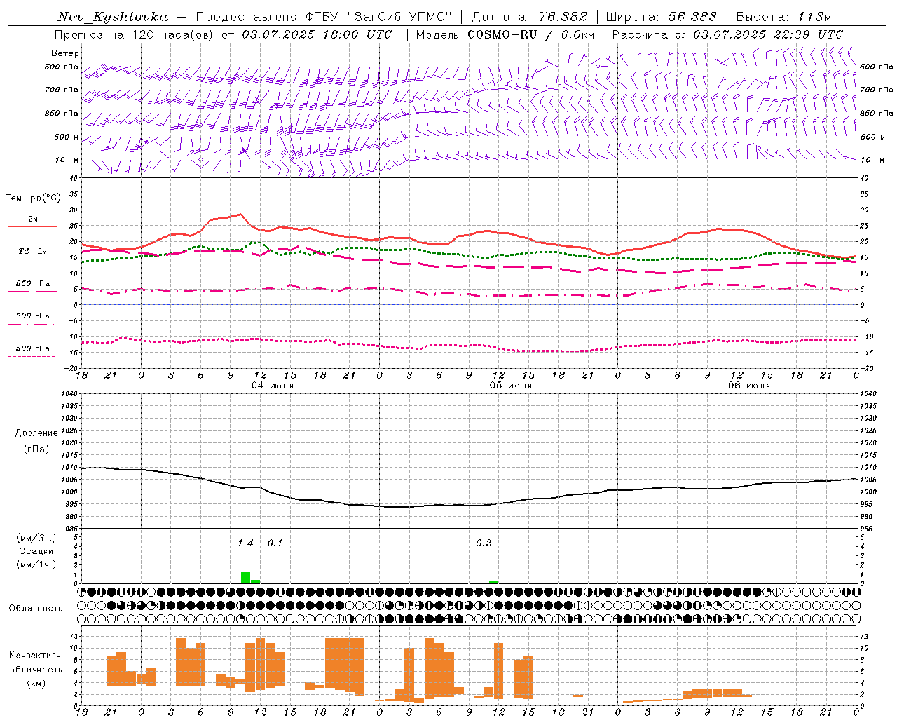Select the latitude value Широта: 56.383

coord(662,17)
